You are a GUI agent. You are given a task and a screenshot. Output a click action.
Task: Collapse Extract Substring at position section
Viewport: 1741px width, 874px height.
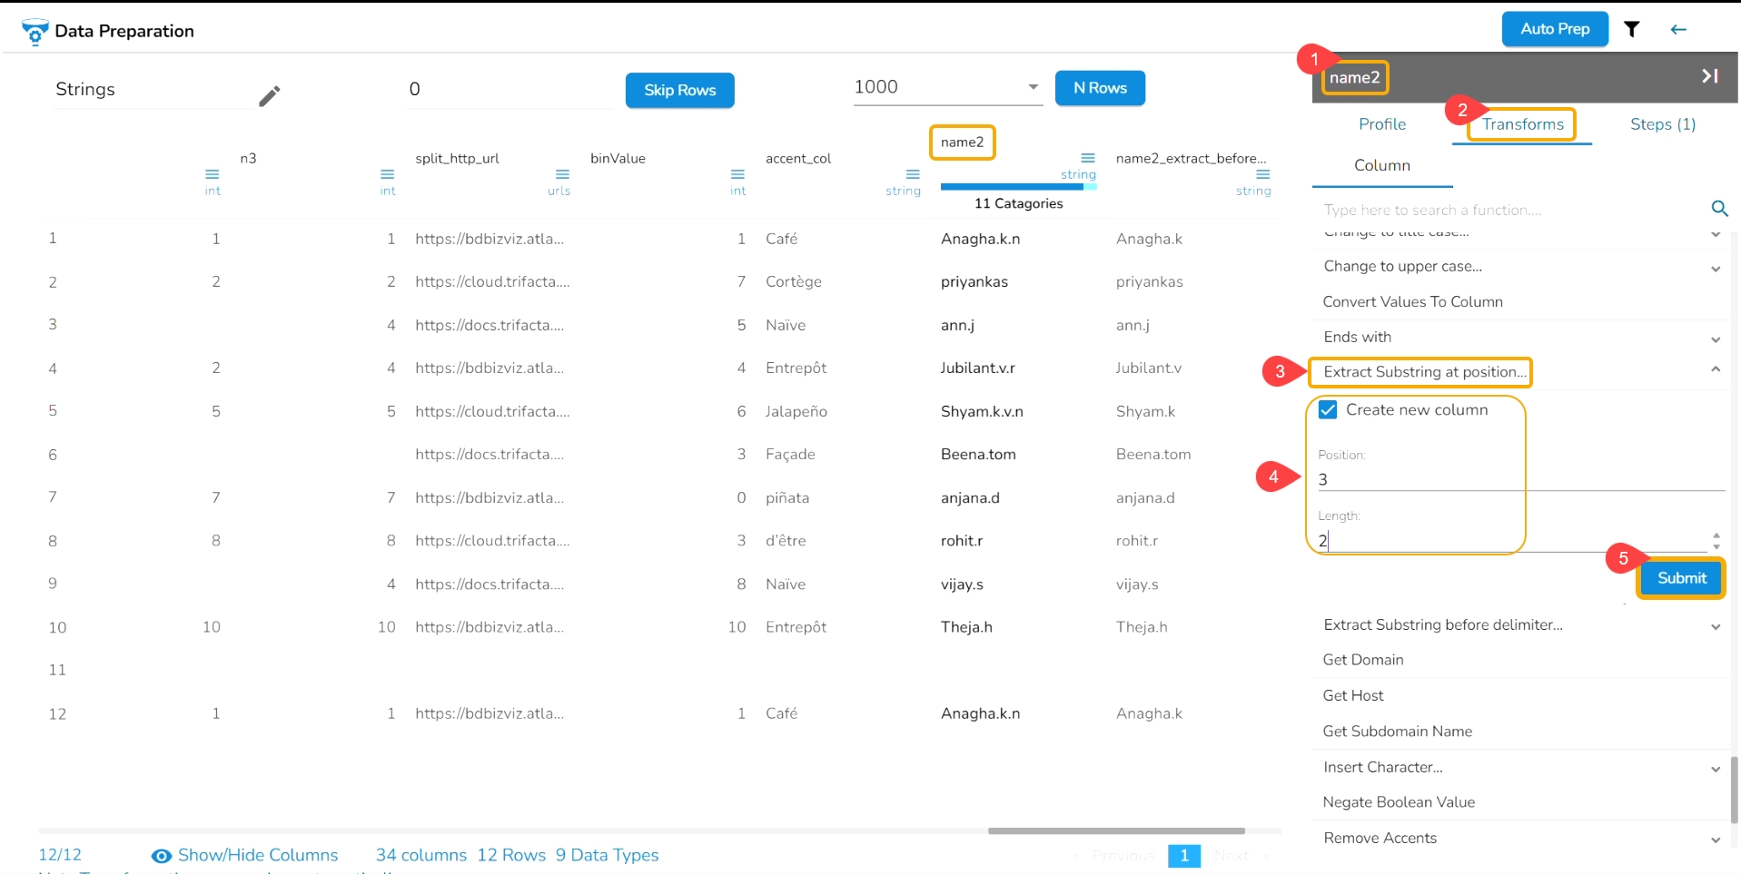pyautogui.click(x=1716, y=369)
